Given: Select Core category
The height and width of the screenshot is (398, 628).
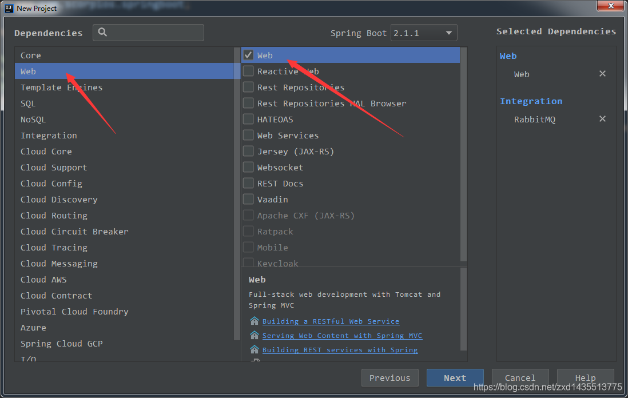Looking at the screenshot, I should point(124,55).
